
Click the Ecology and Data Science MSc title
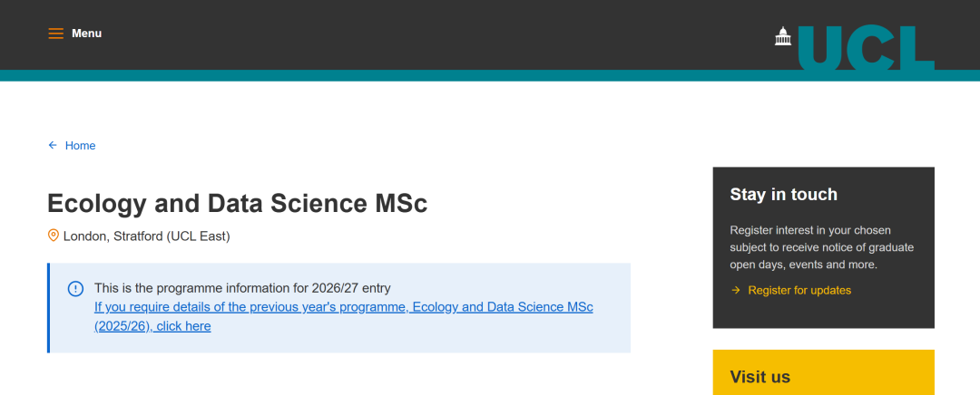coord(237,203)
